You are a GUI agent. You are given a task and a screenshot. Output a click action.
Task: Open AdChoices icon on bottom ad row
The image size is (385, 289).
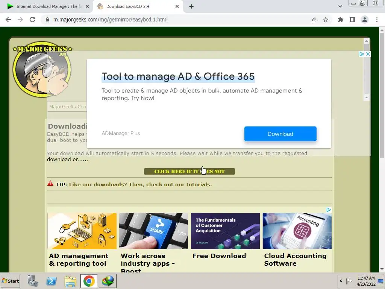click(329, 210)
